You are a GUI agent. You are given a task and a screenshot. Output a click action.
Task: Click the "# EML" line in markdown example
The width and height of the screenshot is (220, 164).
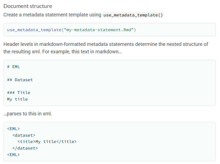click(13, 67)
